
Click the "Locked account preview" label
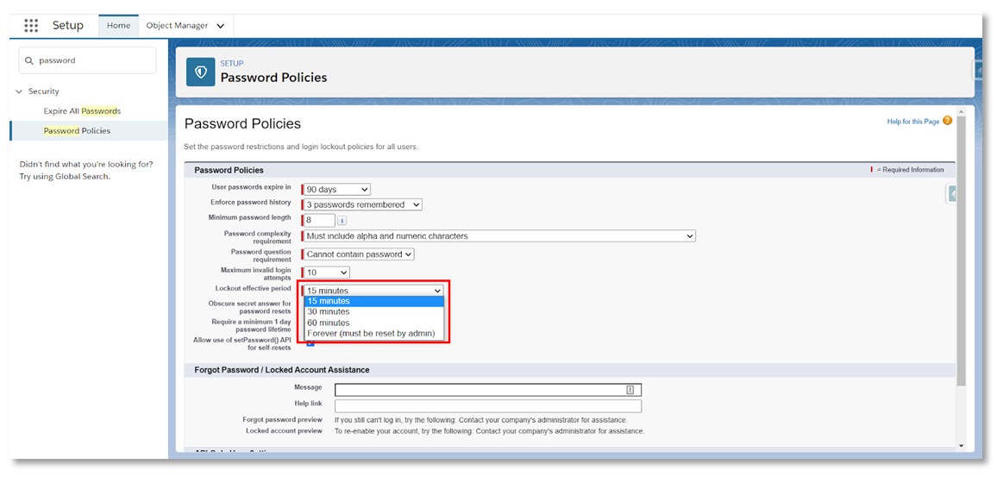285,430
